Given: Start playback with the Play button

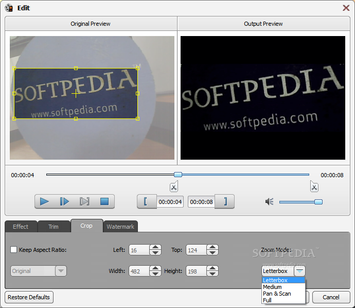Looking at the screenshot, I should pos(44,201).
